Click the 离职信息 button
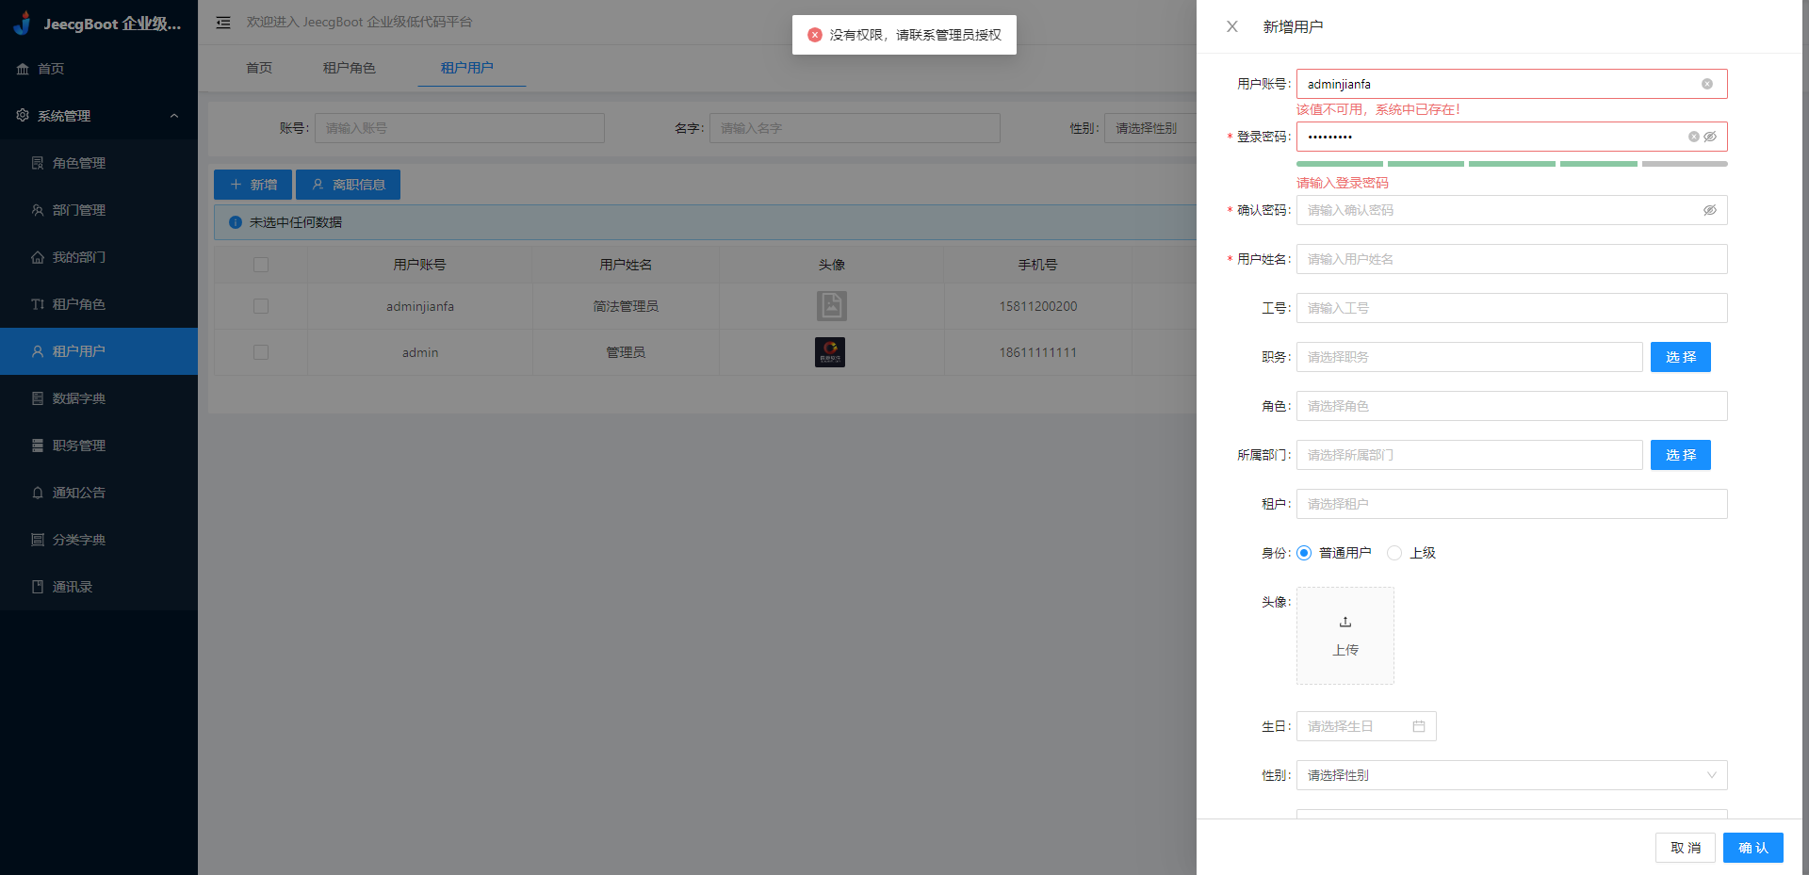Viewport: 1809px width, 875px height. [x=348, y=185]
